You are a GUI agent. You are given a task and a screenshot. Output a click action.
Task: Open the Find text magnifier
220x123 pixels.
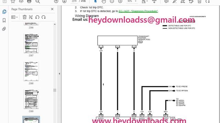(37, 1)
